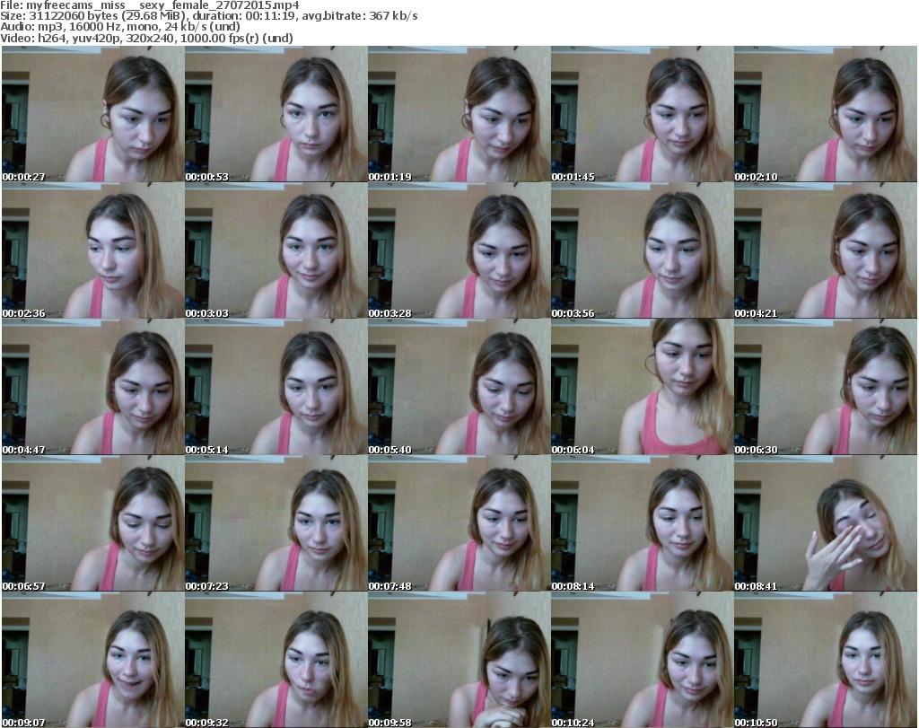Select the thumbnail timestamped 00:06:30
Screen dimensions: 919x728
[x=826, y=387]
